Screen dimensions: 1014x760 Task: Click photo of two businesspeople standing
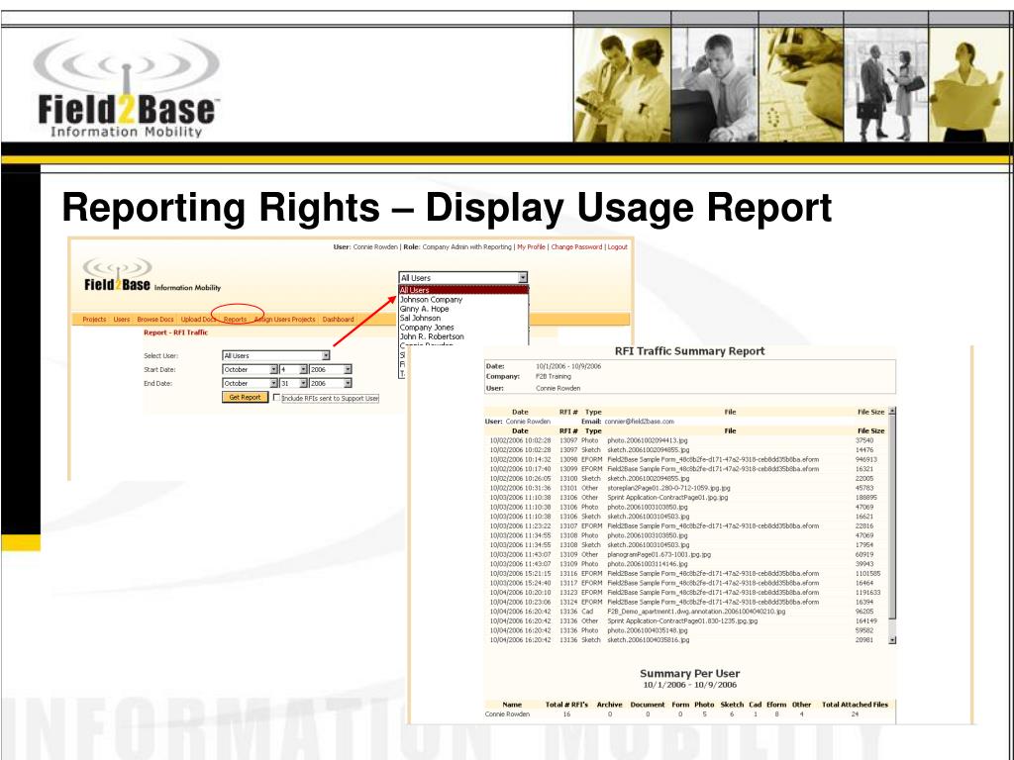[x=886, y=84]
